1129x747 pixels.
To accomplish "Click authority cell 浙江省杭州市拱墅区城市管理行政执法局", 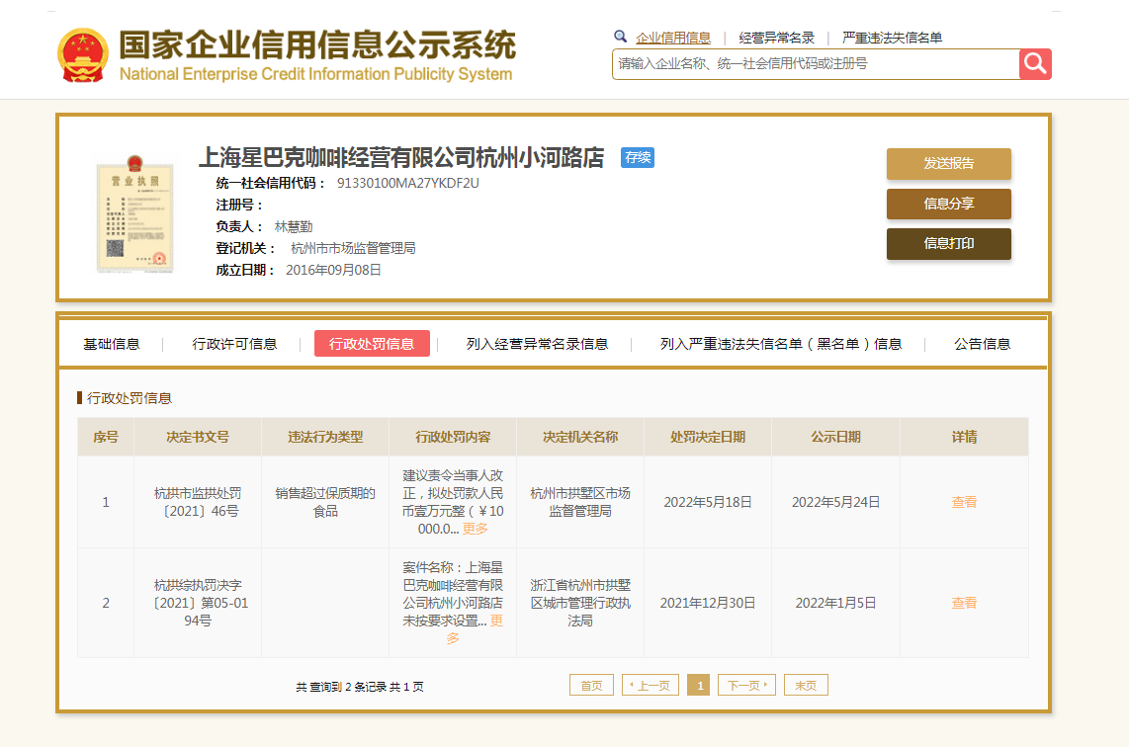I will coord(580,603).
